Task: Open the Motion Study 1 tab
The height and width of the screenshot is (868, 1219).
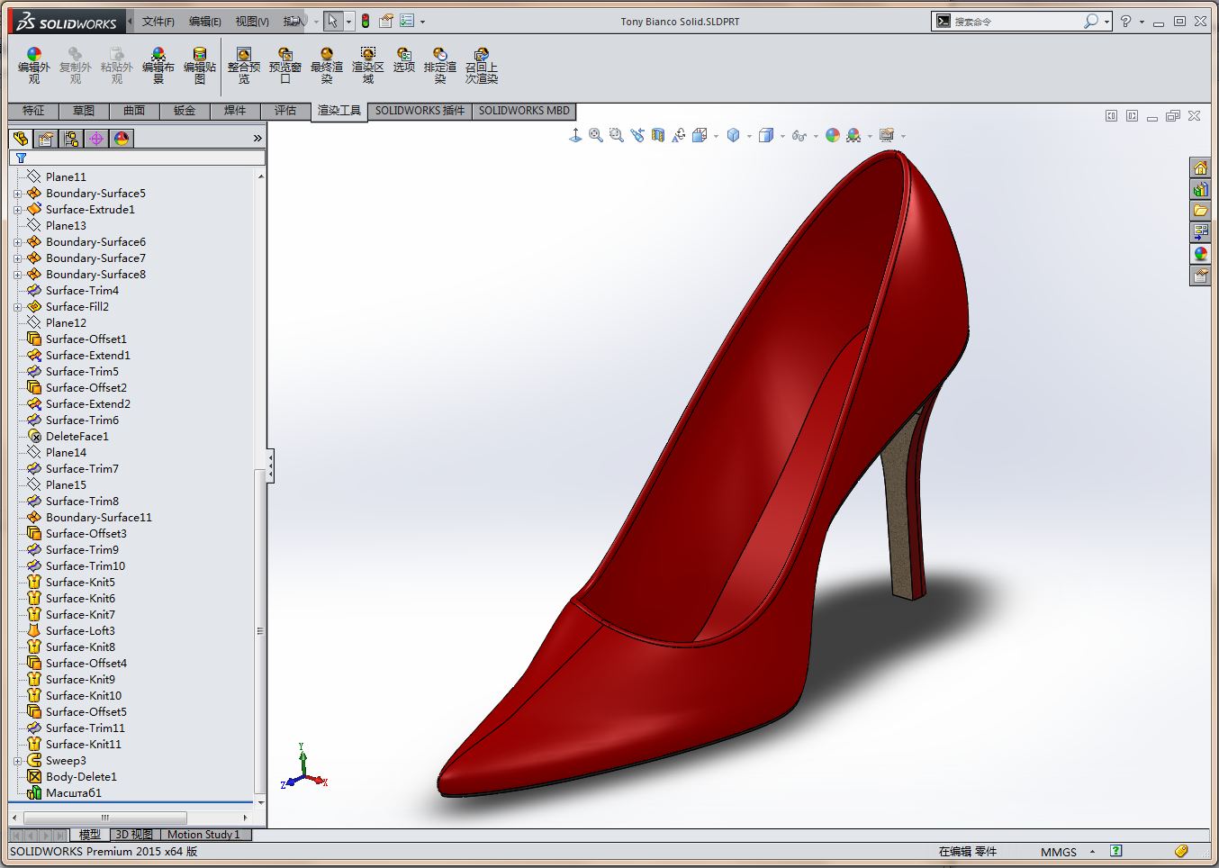Action: (203, 835)
